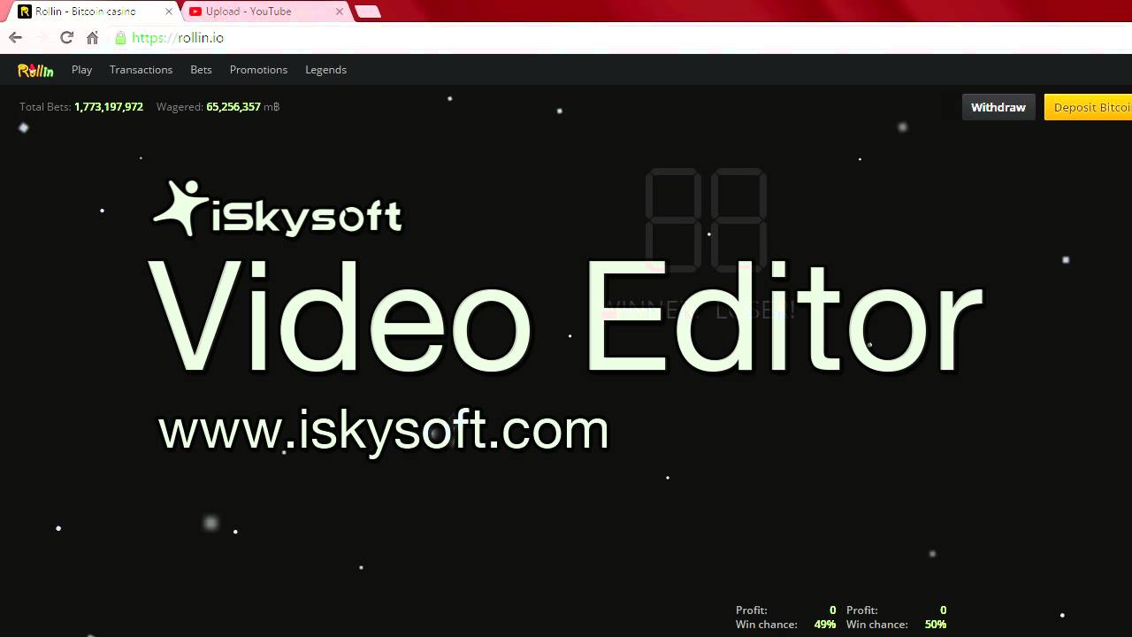This screenshot has height=637, width=1132.
Task: Click the 50% win chance value
Action: (x=936, y=625)
